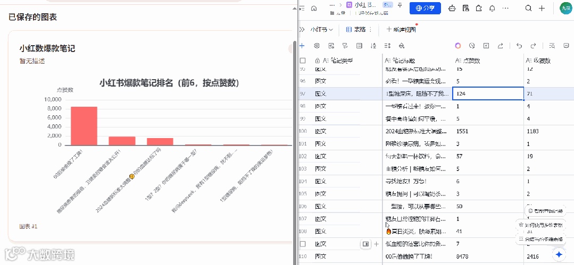Image resolution: width=574 pixels, height=265 pixels.
Task: Undo the last action
Action: 519,46
